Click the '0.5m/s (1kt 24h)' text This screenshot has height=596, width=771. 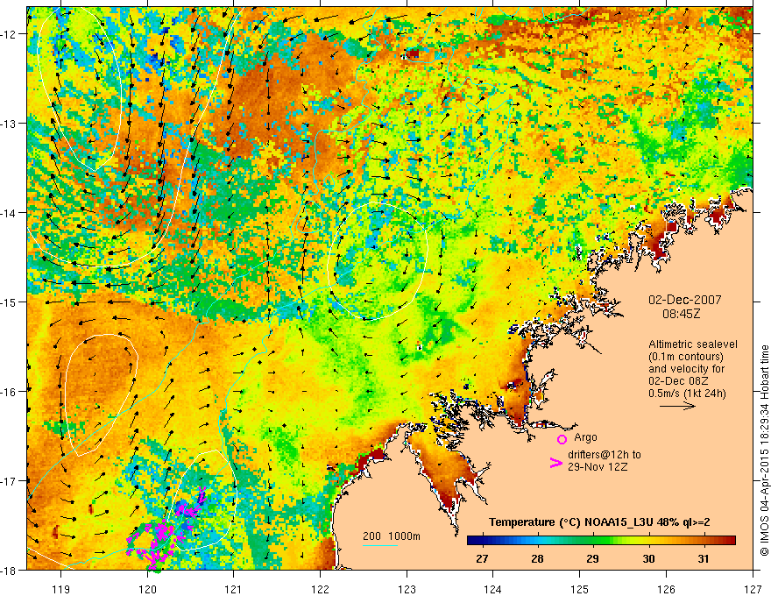[x=688, y=394]
